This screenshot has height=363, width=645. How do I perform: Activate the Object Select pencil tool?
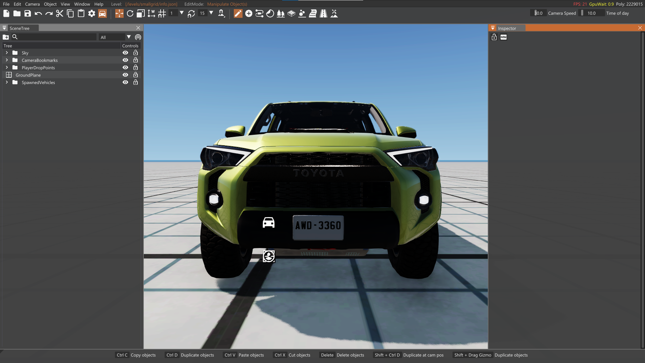238,13
